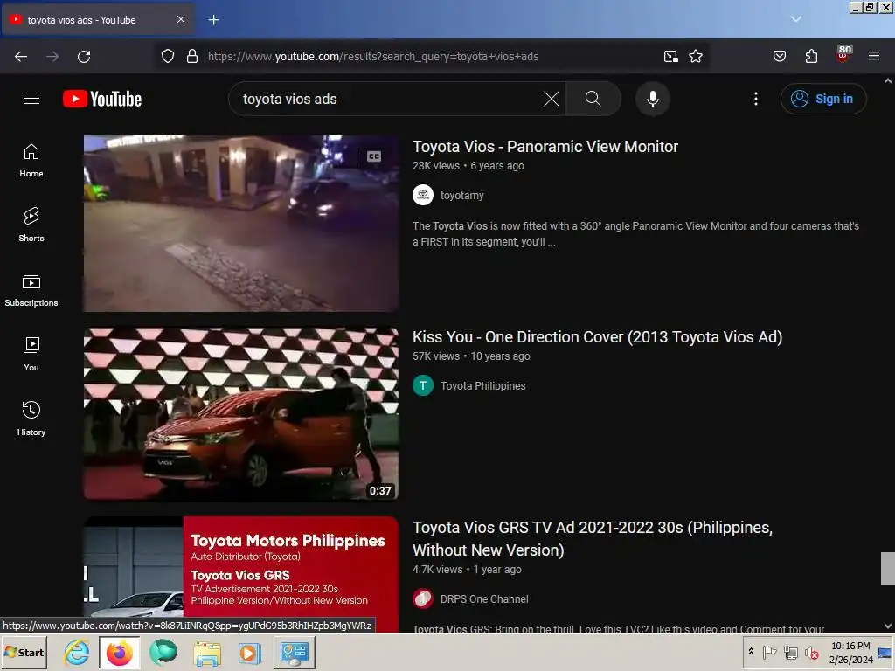Open Firefox from the taskbar
This screenshot has width=895, height=671.
tap(119, 652)
